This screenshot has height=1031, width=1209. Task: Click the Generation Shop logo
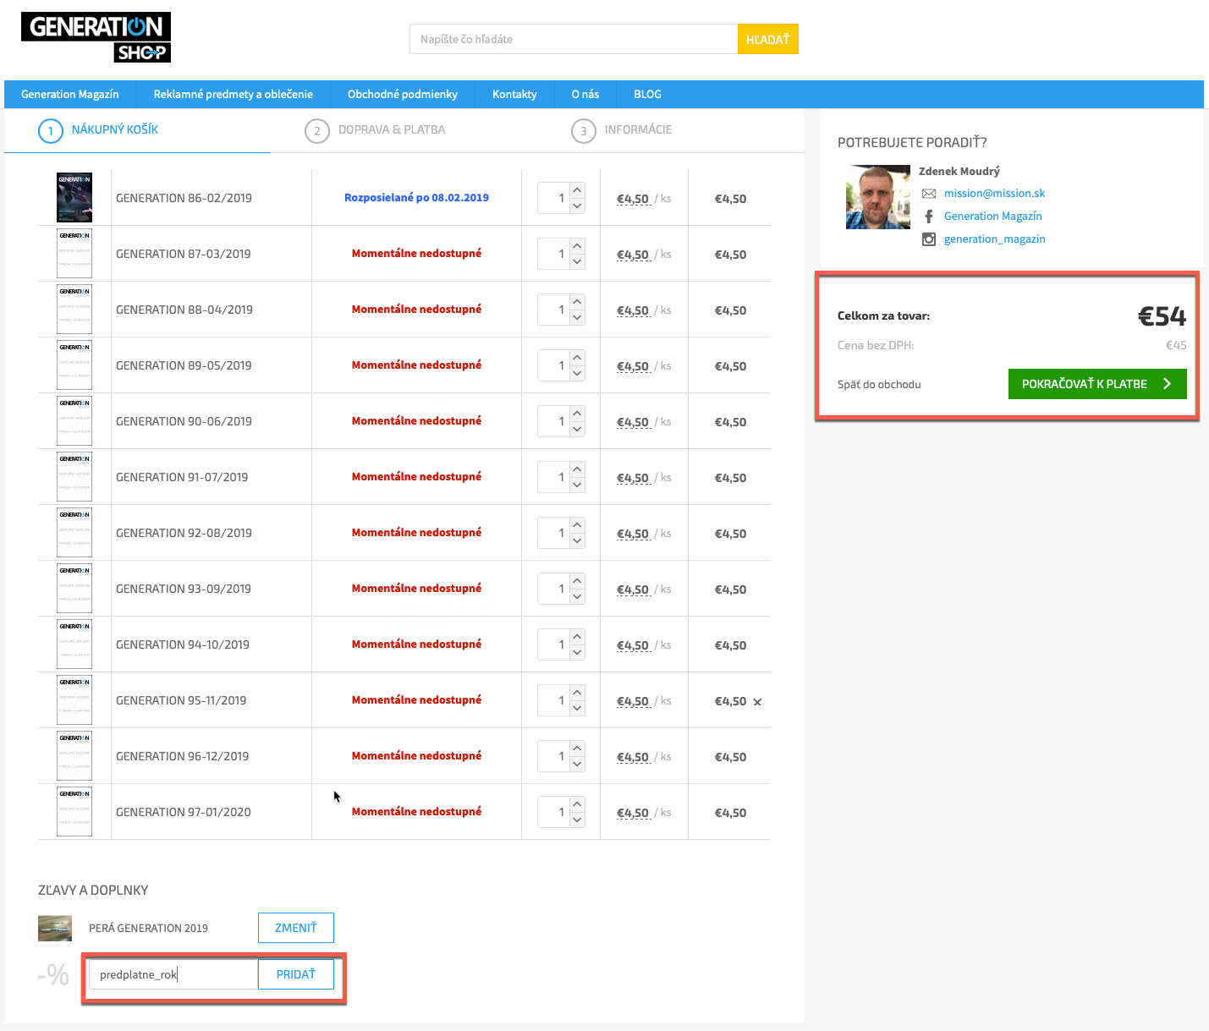[x=96, y=37]
